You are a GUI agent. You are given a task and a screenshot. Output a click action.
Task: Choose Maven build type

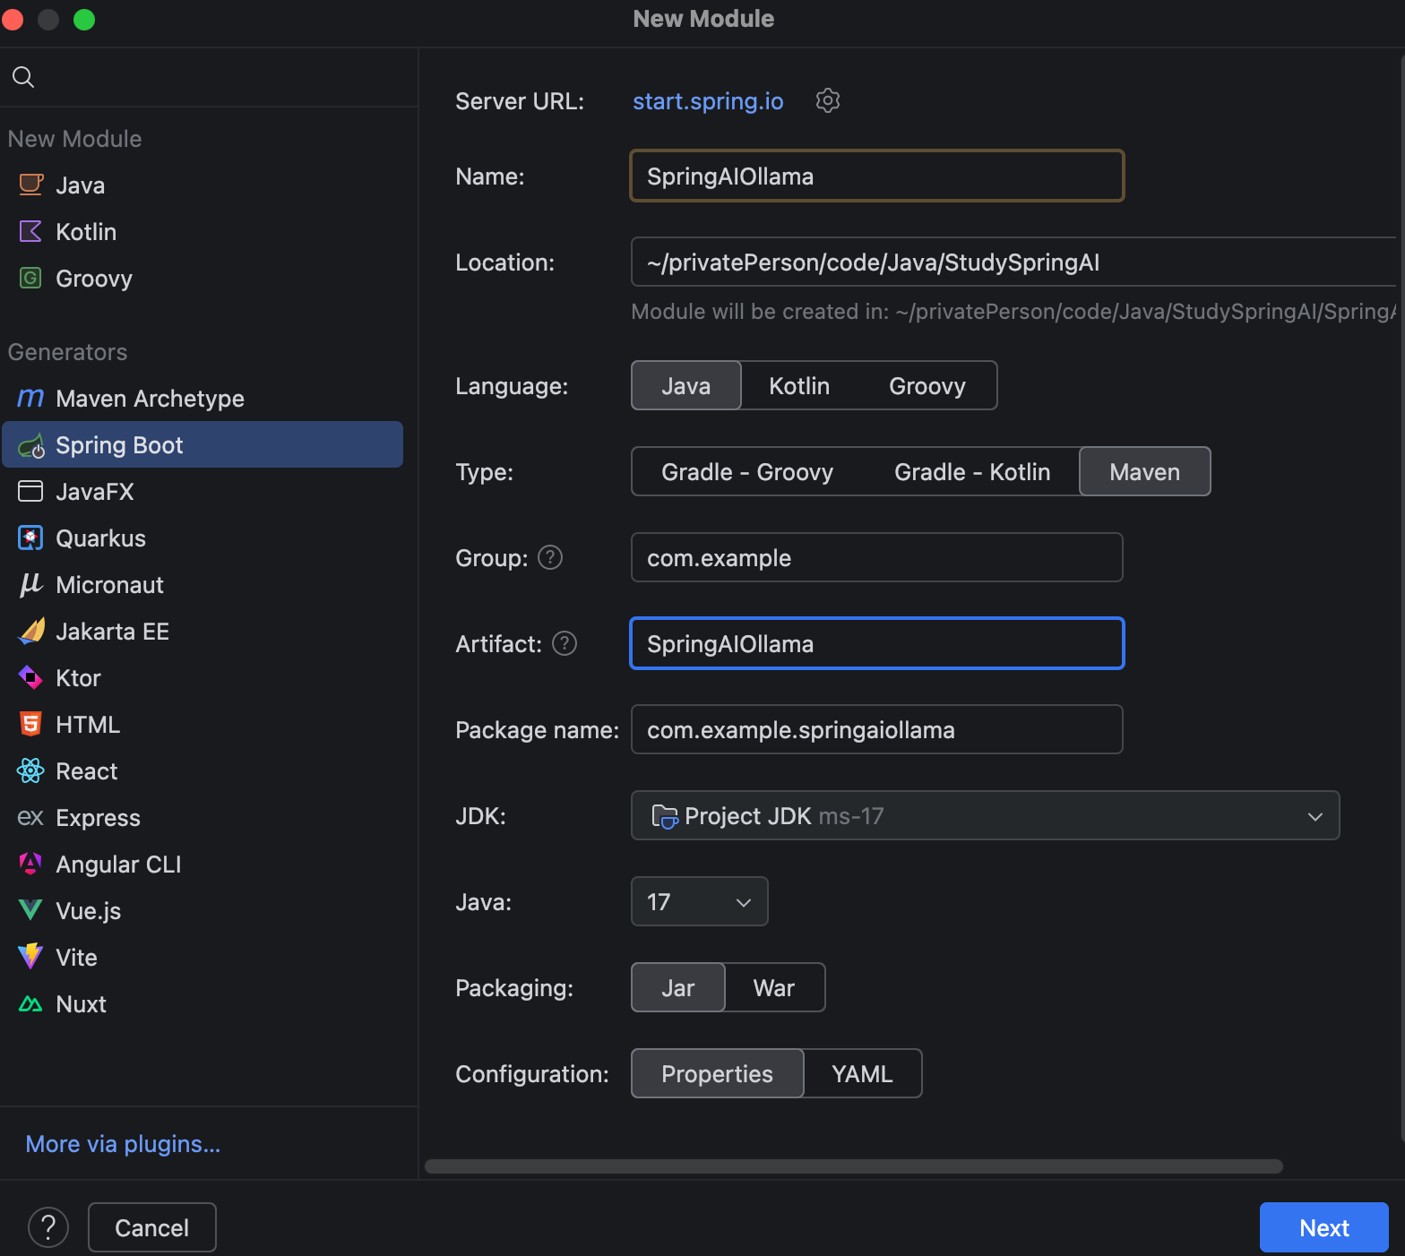point(1145,471)
